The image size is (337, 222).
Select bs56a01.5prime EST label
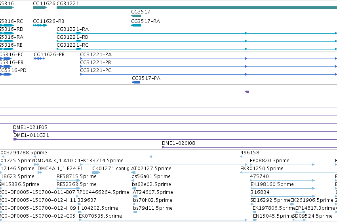(151, 176)
